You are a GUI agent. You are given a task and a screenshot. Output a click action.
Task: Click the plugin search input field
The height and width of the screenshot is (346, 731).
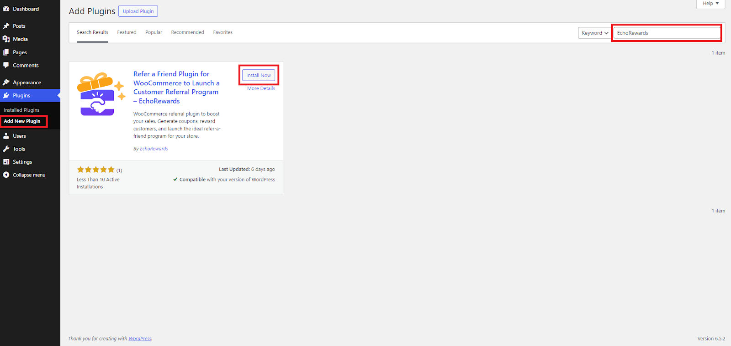pos(666,33)
